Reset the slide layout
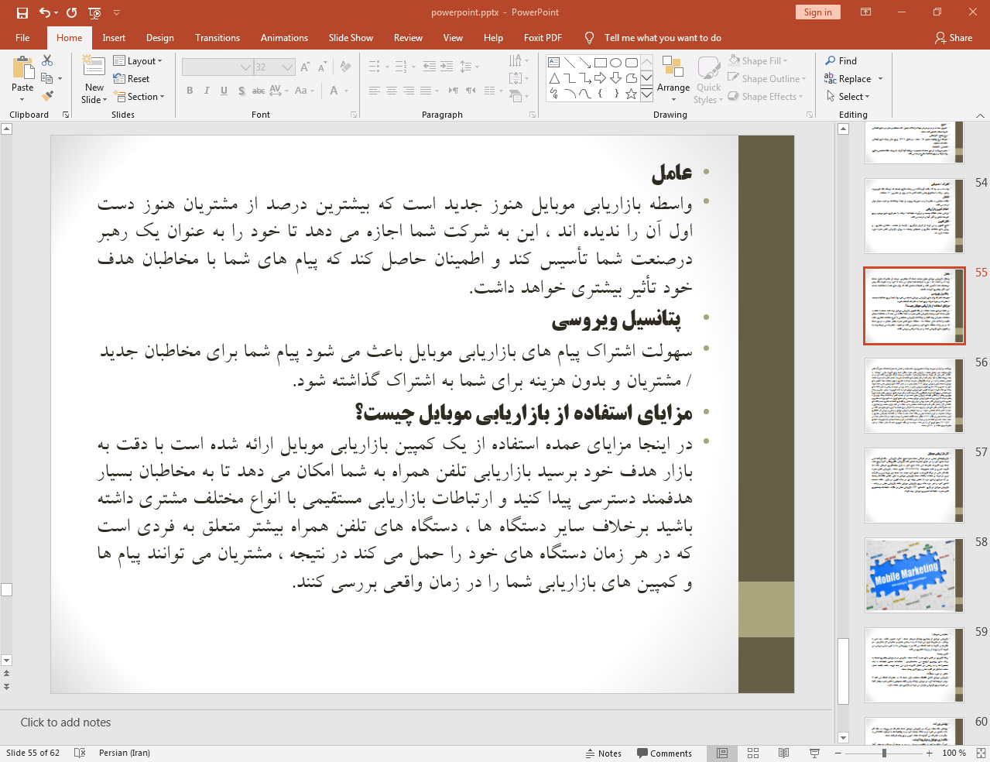 [x=132, y=79]
